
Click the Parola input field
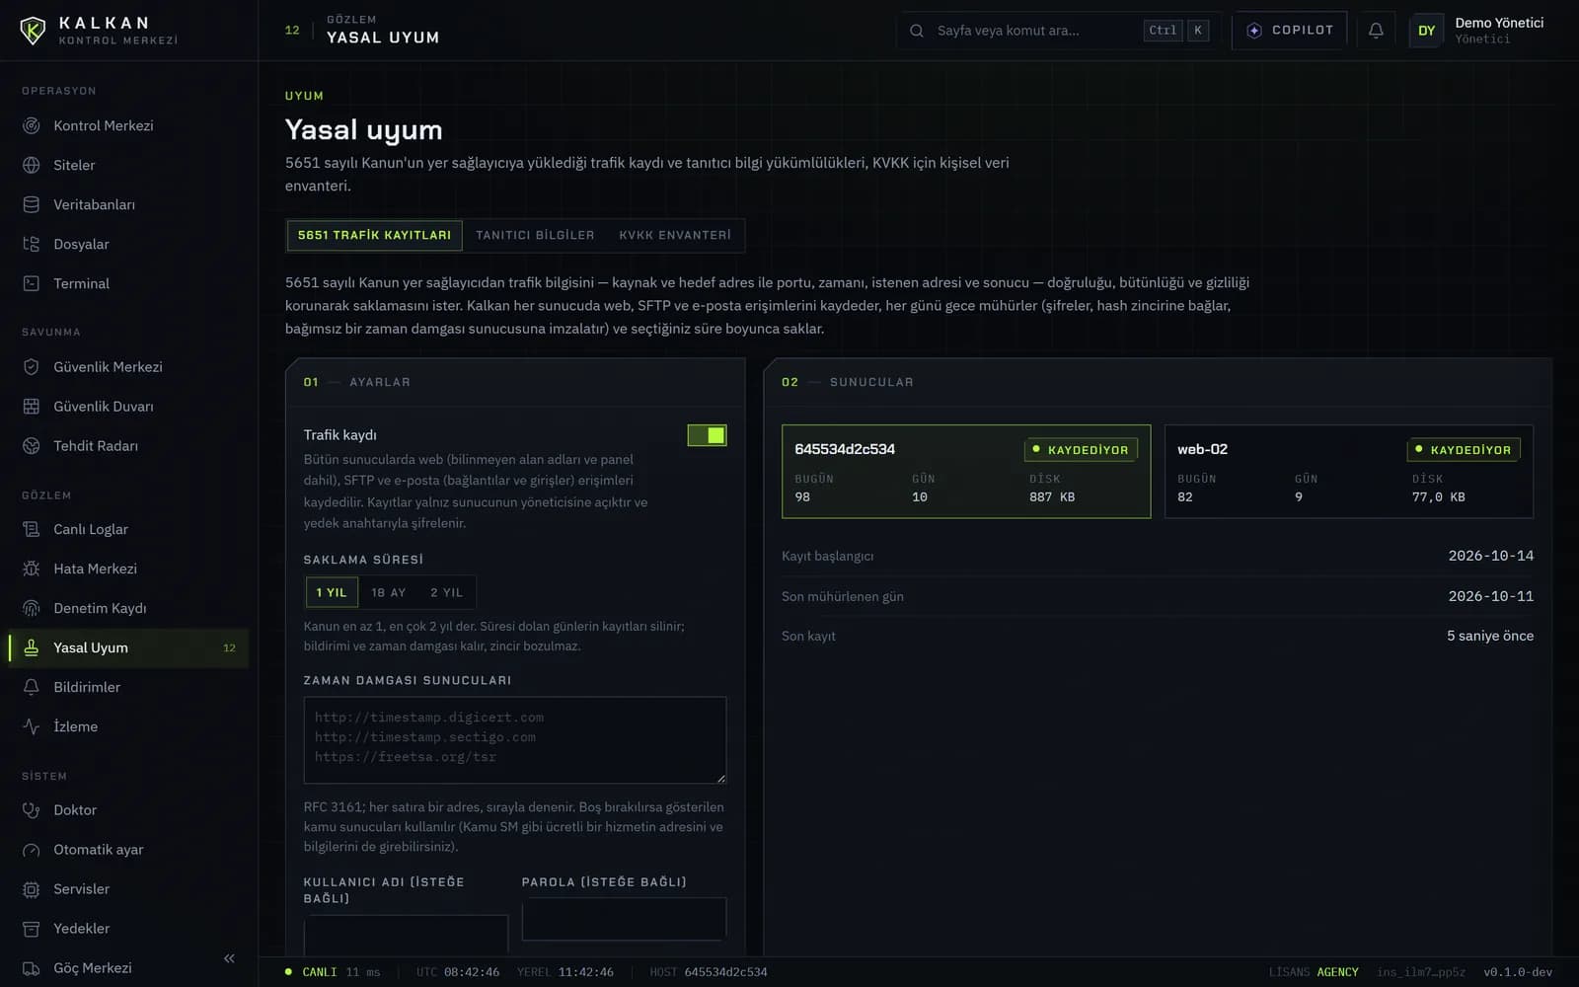[624, 919]
